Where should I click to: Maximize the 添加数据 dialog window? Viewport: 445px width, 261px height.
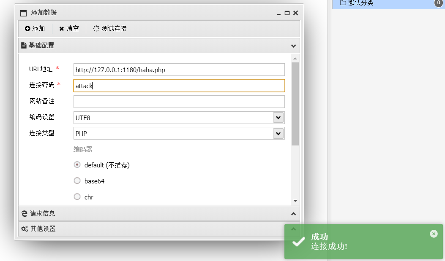pyautogui.click(x=287, y=13)
